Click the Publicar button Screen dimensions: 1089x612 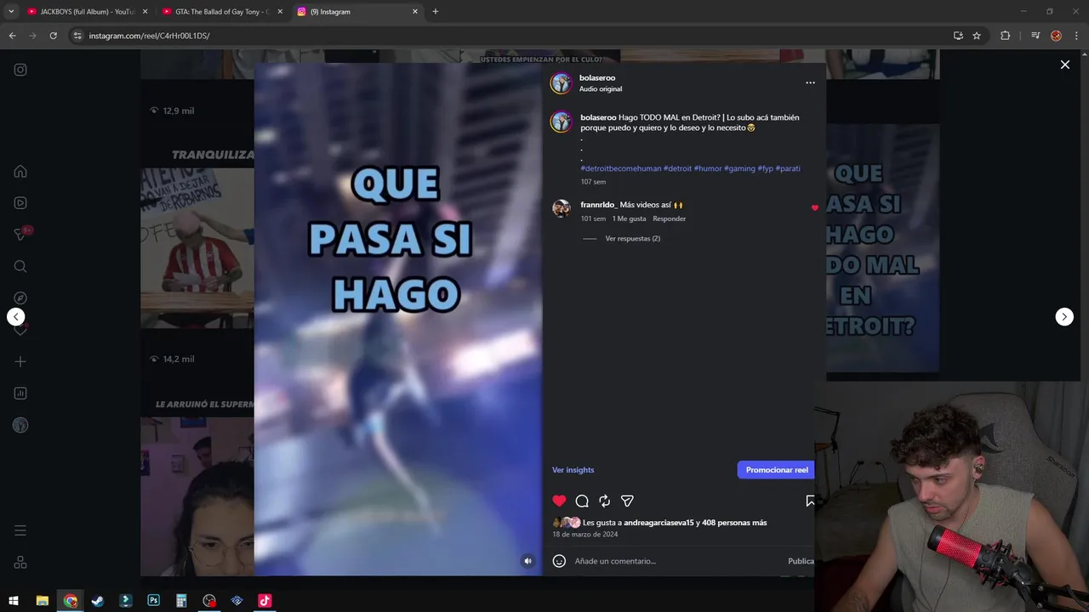tap(801, 561)
